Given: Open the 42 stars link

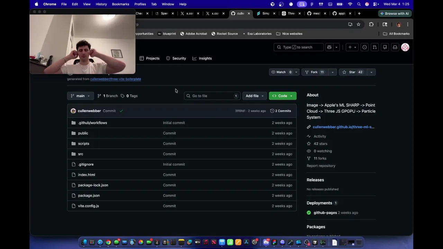Looking at the screenshot, I should (320, 144).
